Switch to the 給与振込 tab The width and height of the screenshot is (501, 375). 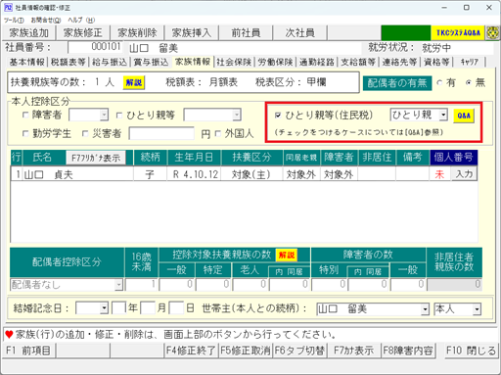tap(110, 62)
